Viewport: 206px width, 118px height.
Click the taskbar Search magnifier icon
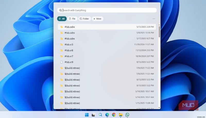[100, 115]
